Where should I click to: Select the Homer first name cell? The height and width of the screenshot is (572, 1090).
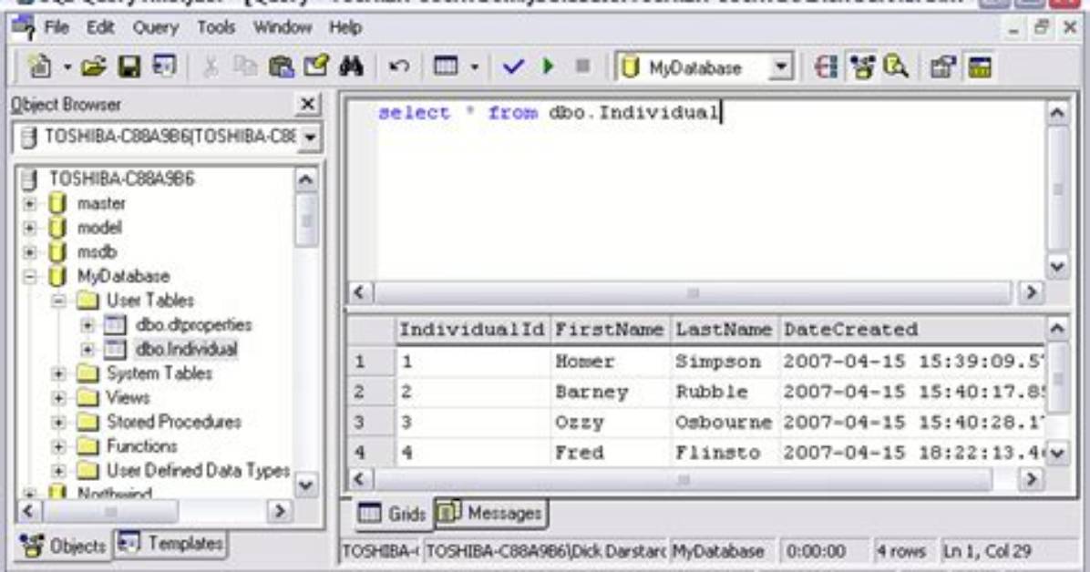tap(611, 362)
